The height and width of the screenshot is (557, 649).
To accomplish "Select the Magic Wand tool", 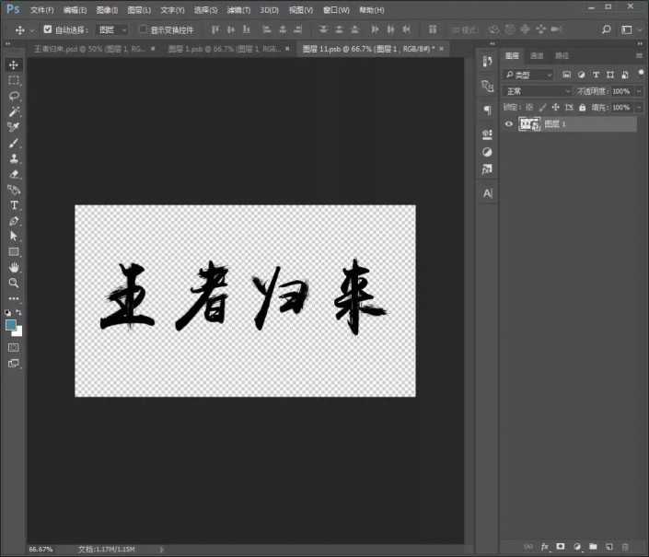I will (14, 111).
